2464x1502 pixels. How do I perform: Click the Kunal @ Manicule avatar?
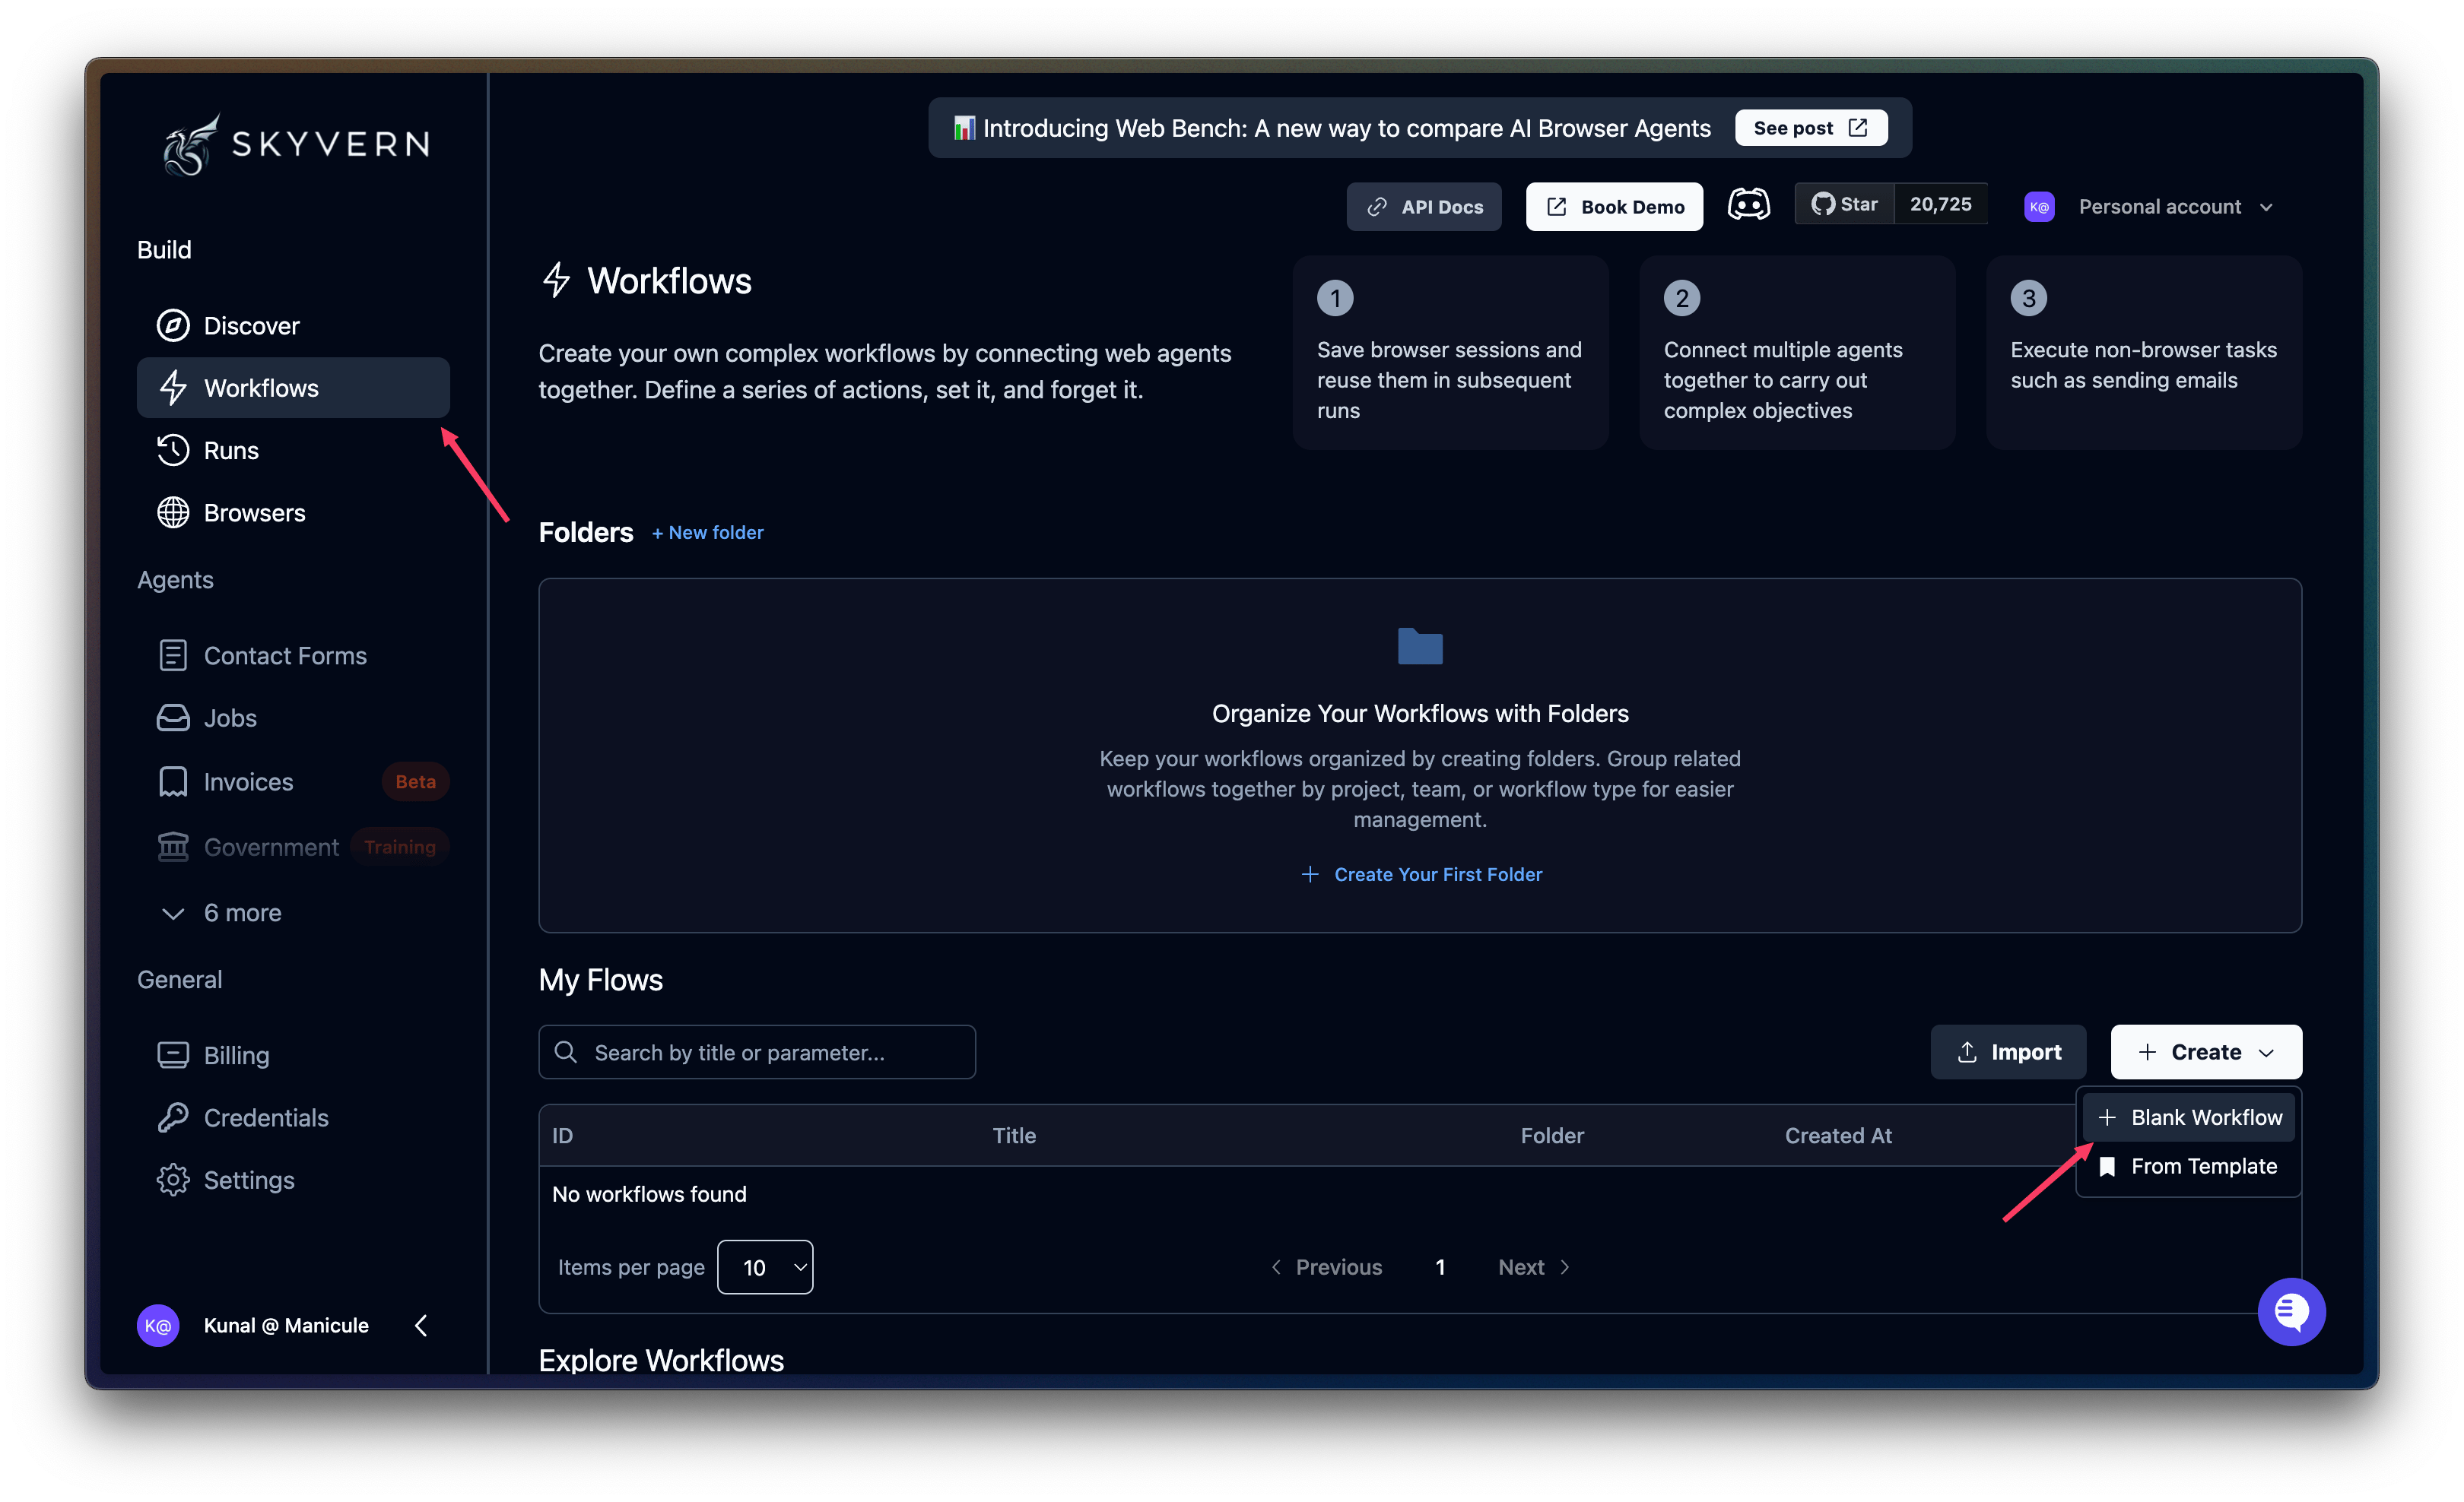[158, 1325]
